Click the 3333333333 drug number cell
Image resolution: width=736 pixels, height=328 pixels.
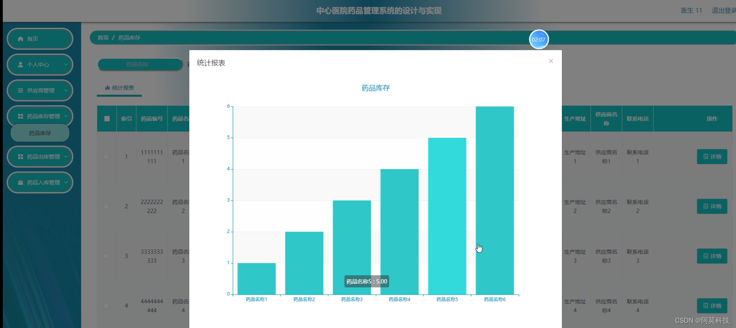point(152,256)
